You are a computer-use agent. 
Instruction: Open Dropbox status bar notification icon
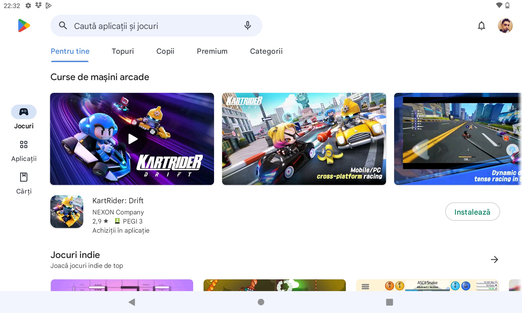(38, 5)
